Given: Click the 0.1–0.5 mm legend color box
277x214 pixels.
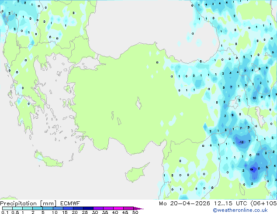Looking at the screenshot, I should point(7,208).
